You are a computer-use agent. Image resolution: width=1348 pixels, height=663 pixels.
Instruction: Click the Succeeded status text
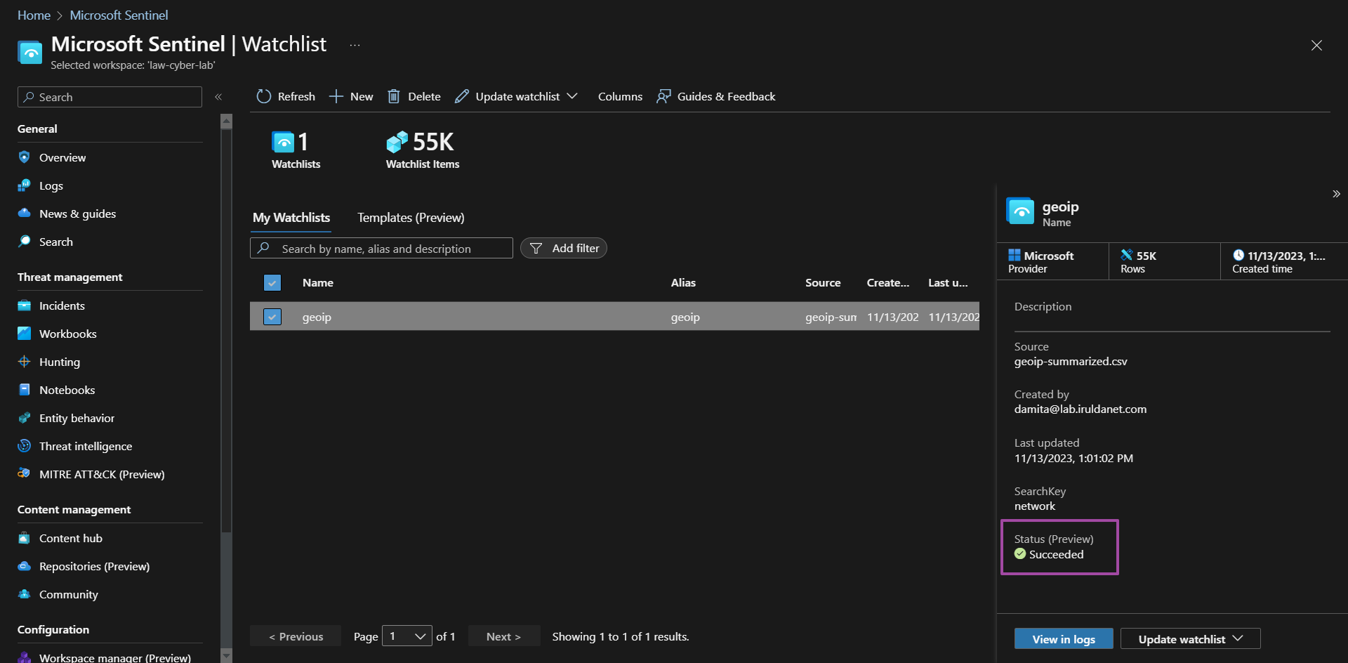pos(1057,555)
